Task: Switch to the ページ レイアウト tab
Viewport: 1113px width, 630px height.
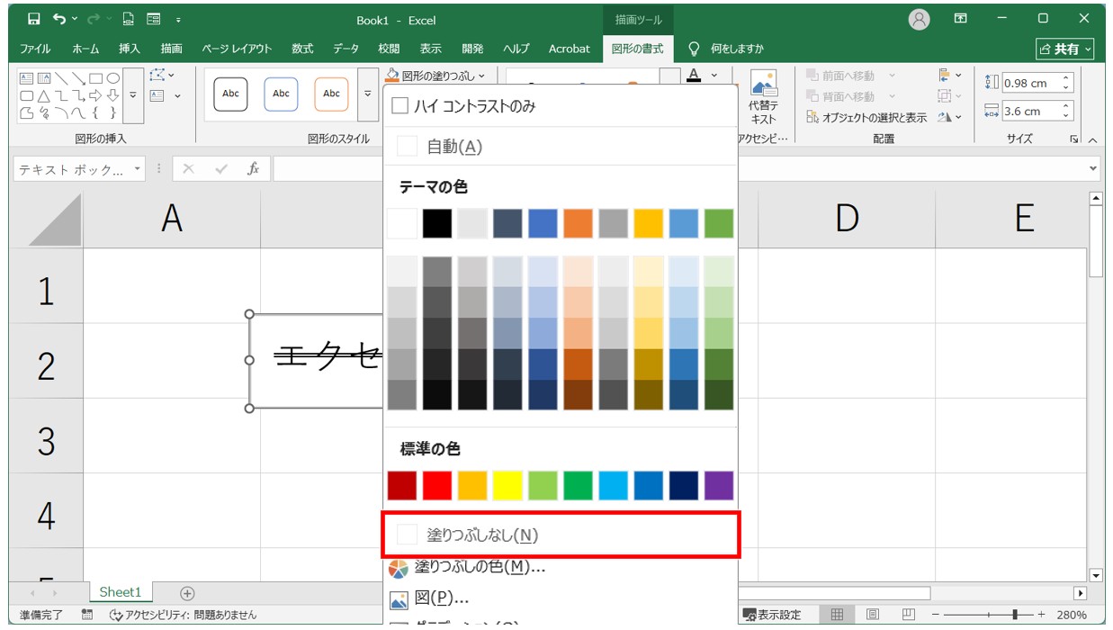Action: pyautogui.click(x=237, y=49)
